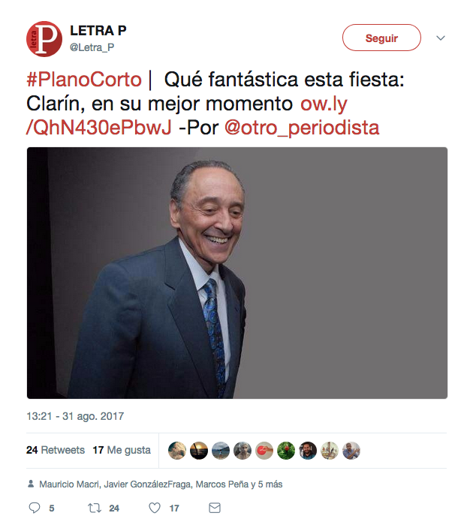473x519 pixels.
Task: Open the #PlanoCorto hashtag
Action: point(84,80)
